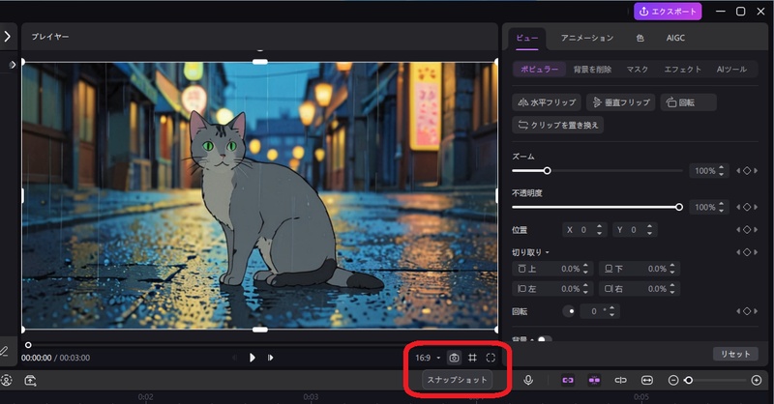
Task: Open the AIGC tab
Action: click(x=675, y=38)
